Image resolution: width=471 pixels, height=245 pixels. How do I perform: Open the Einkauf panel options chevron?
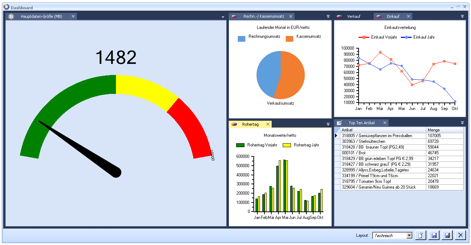463,16
